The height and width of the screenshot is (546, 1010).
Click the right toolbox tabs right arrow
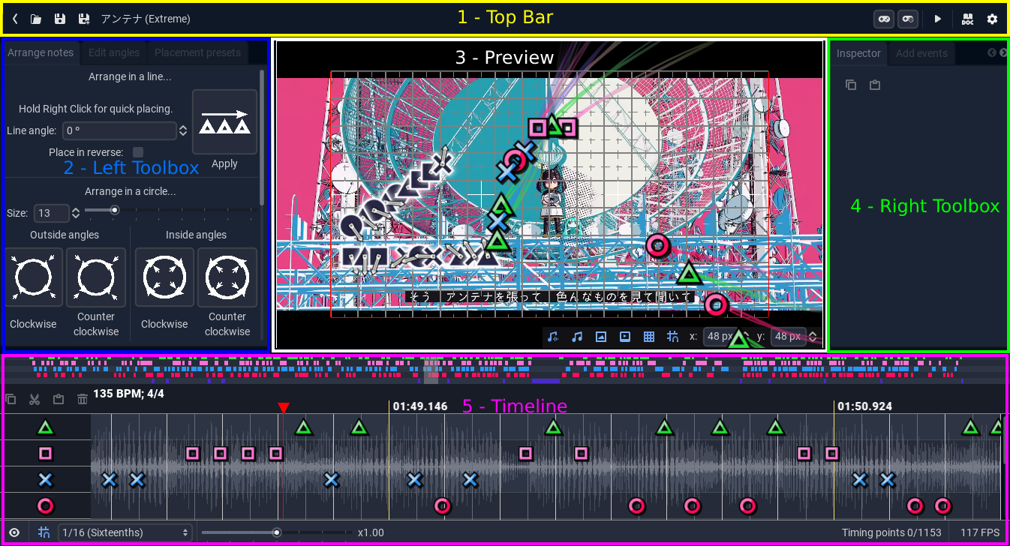[x=1003, y=52]
